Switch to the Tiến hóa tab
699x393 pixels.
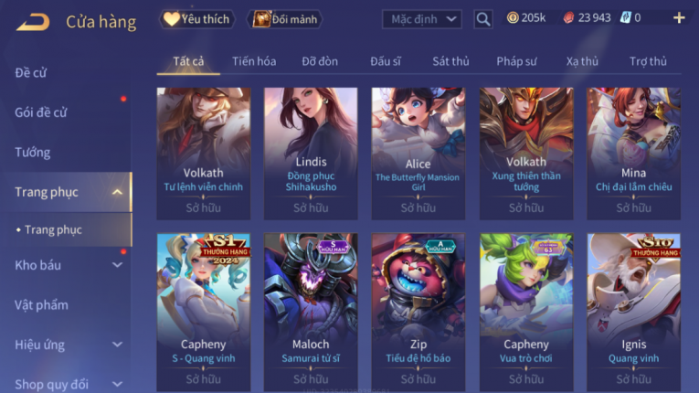tap(254, 61)
